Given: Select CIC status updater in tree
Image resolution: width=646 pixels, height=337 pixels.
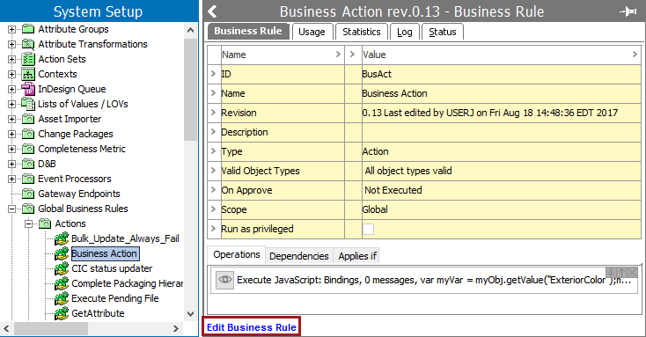Looking at the screenshot, I should click(x=112, y=268).
